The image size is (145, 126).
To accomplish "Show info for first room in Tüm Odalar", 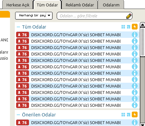I will (135, 35).
